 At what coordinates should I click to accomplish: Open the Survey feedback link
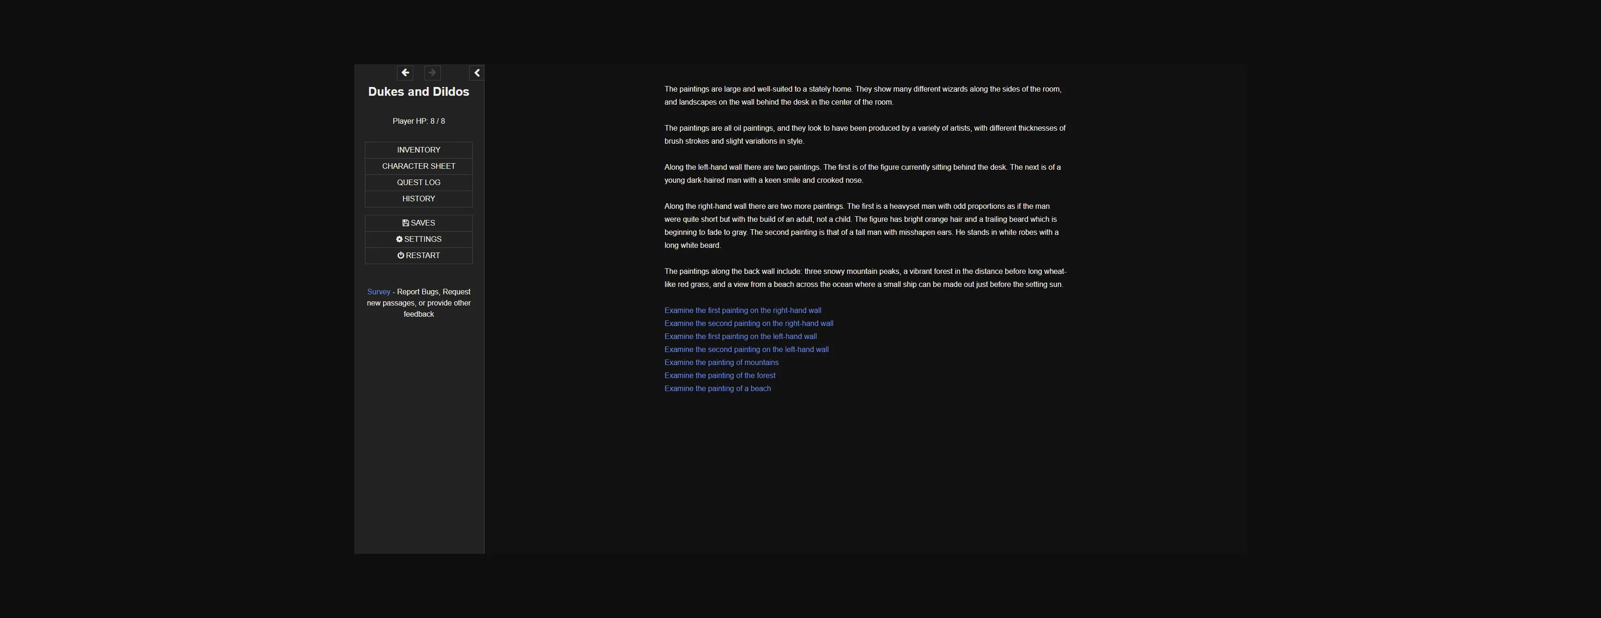pos(378,292)
